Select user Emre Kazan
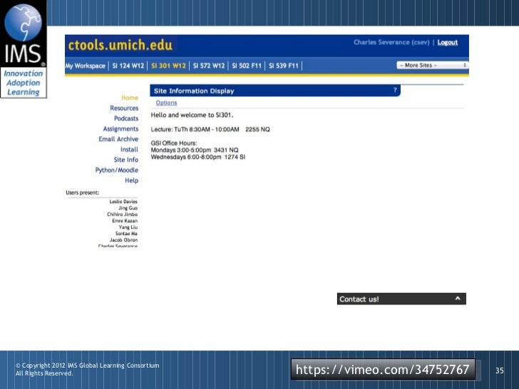The width and height of the screenshot is (519, 389). [x=125, y=221]
